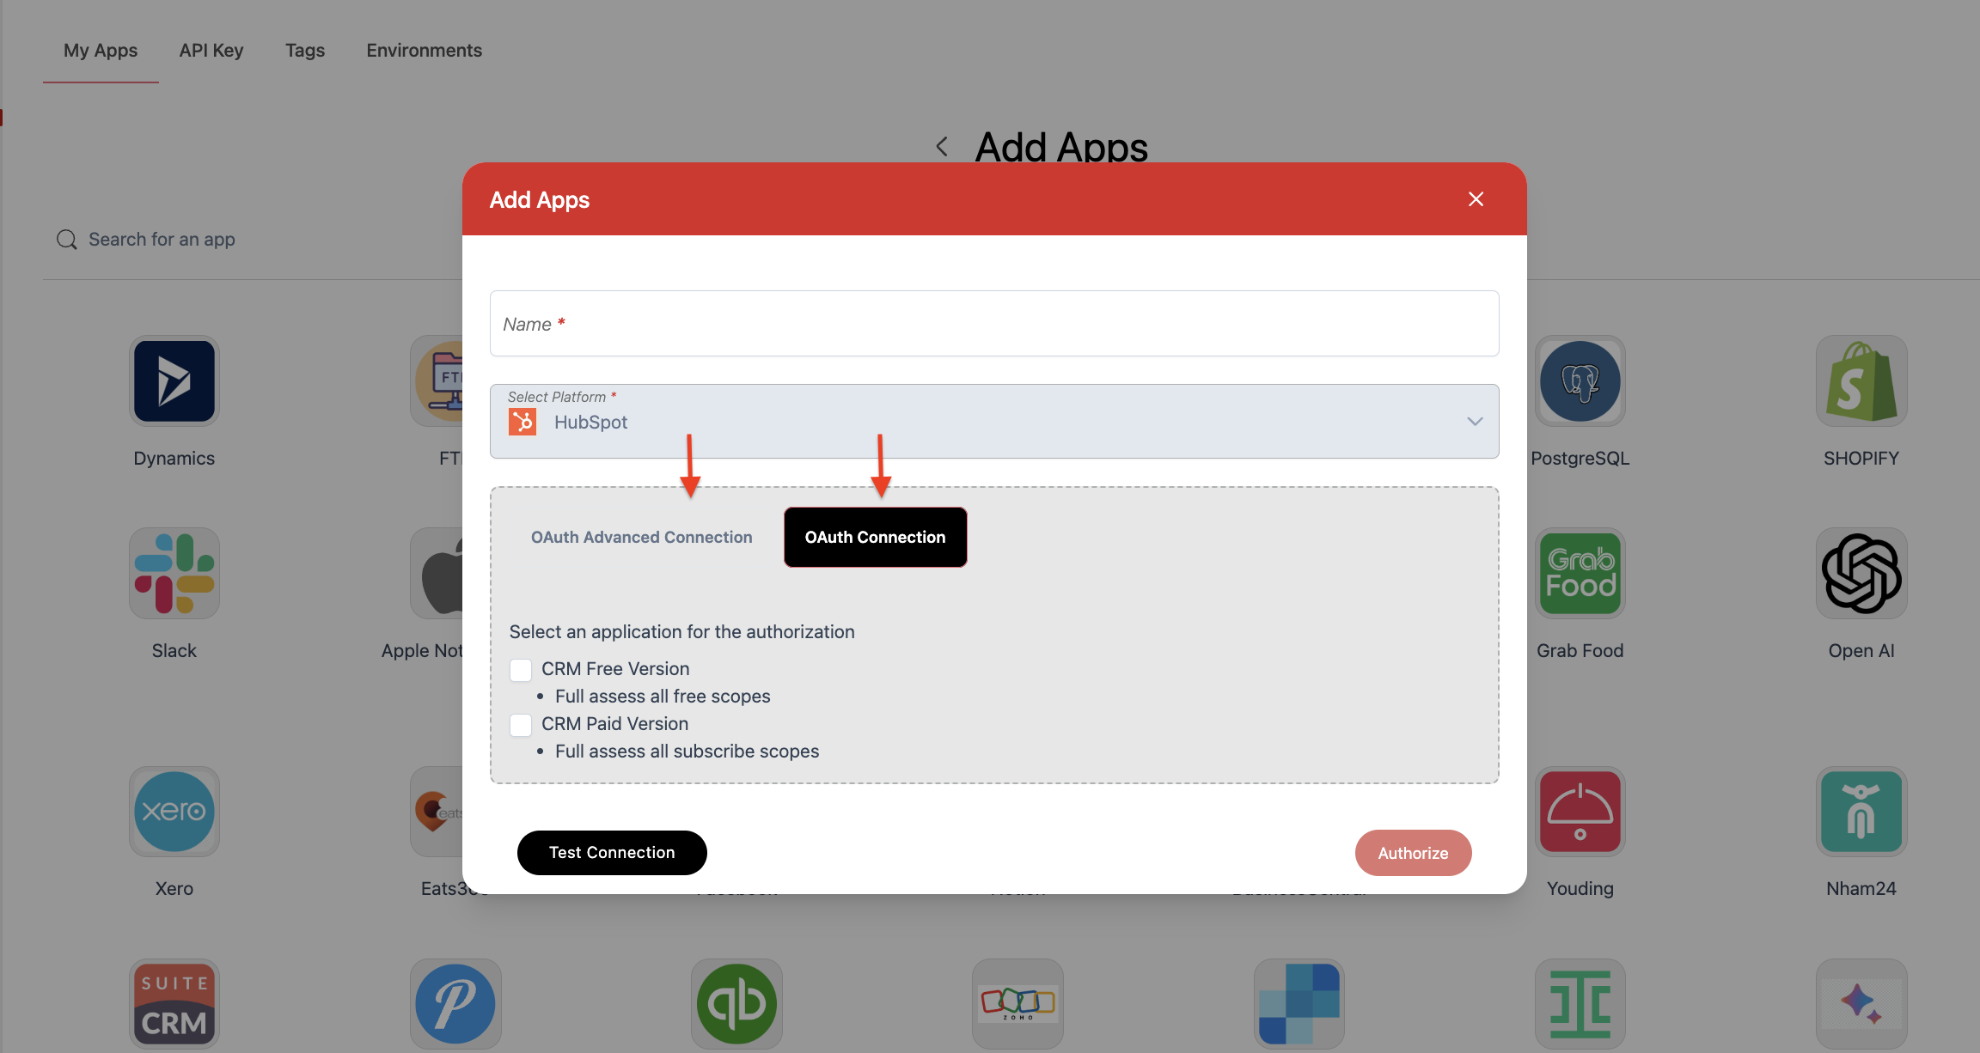The width and height of the screenshot is (1980, 1053).
Task: Click the Authorize button
Action: (1413, 851)
